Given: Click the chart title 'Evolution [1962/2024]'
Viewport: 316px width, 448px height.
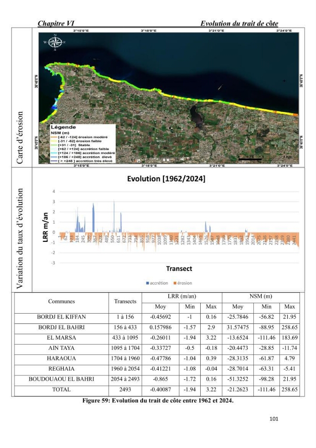Looking at the screenshot, I should click(x=166, y=179).
